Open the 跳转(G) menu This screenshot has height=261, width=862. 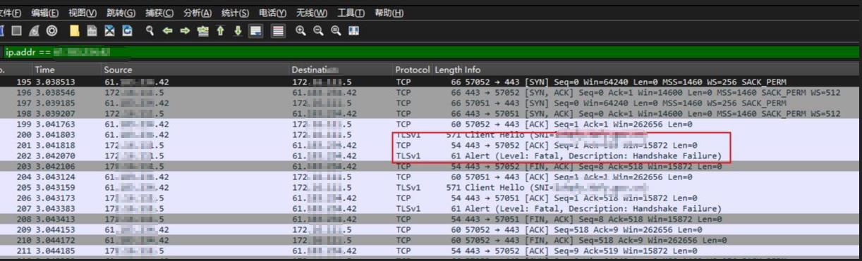tap(121, 13)
